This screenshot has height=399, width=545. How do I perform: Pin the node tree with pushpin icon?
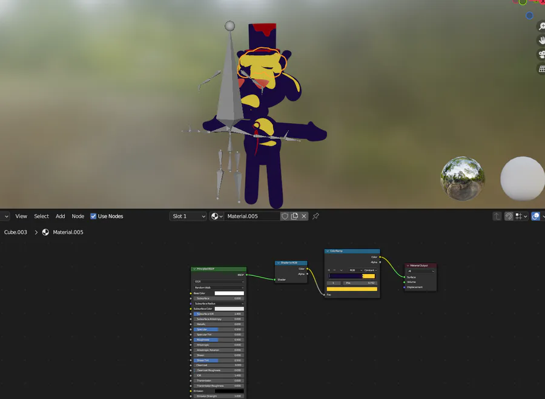click(x=315, y=216)
